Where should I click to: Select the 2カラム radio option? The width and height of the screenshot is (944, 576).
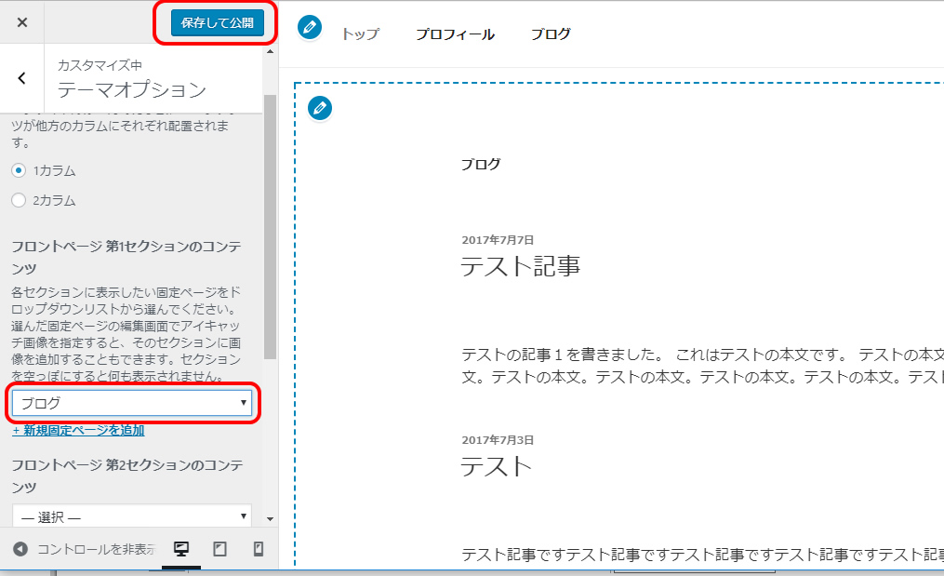pos(19,200)
